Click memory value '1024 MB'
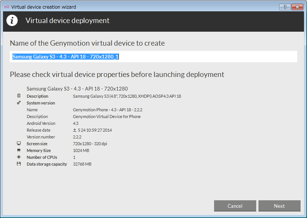Screen dimensions: 307x218 click(x=81, y=150)
